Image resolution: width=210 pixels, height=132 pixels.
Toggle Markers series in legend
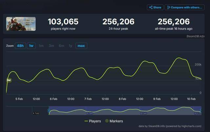(x=114, y=121)
